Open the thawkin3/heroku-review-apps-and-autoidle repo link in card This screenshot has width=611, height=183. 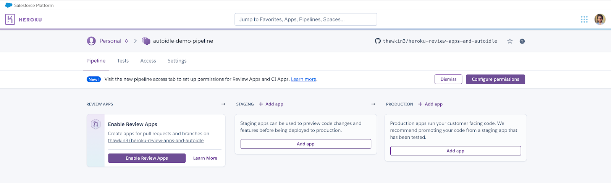click(156, 141)
